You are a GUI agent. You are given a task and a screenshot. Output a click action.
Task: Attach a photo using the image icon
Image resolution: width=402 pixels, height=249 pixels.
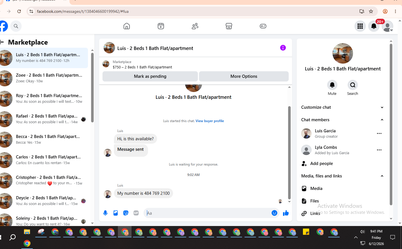click(116, 213)
